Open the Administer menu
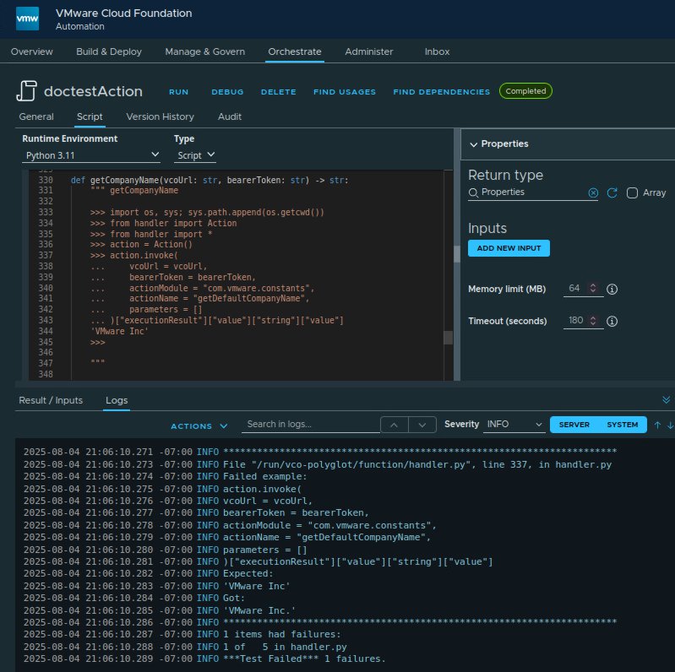The image size is (675, 672). tap(369, 51)
